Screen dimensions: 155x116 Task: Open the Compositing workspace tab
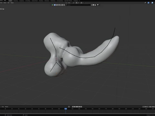(x=60, y=1)
